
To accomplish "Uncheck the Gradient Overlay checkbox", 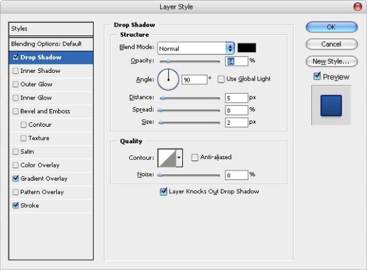I will (15, 178).
